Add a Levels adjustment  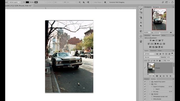[x=154, y=40]
